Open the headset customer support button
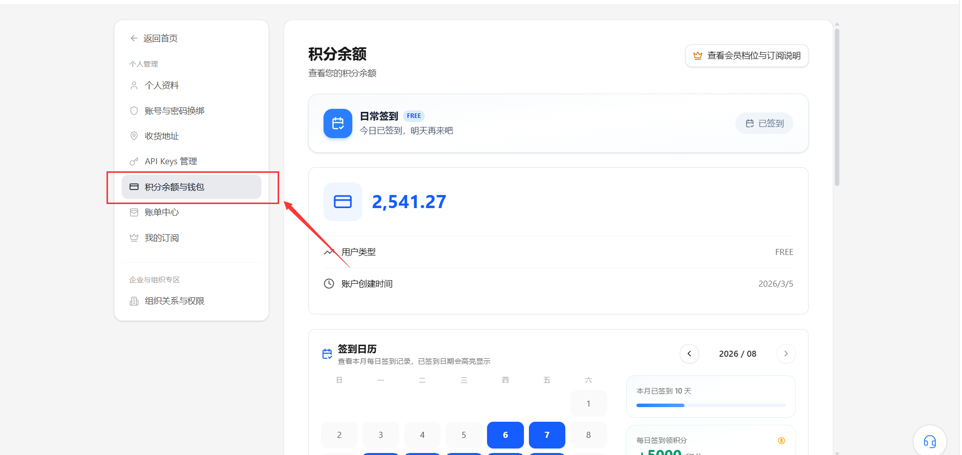The width and height of the screenshot is (962, 455). coord(930,442)
